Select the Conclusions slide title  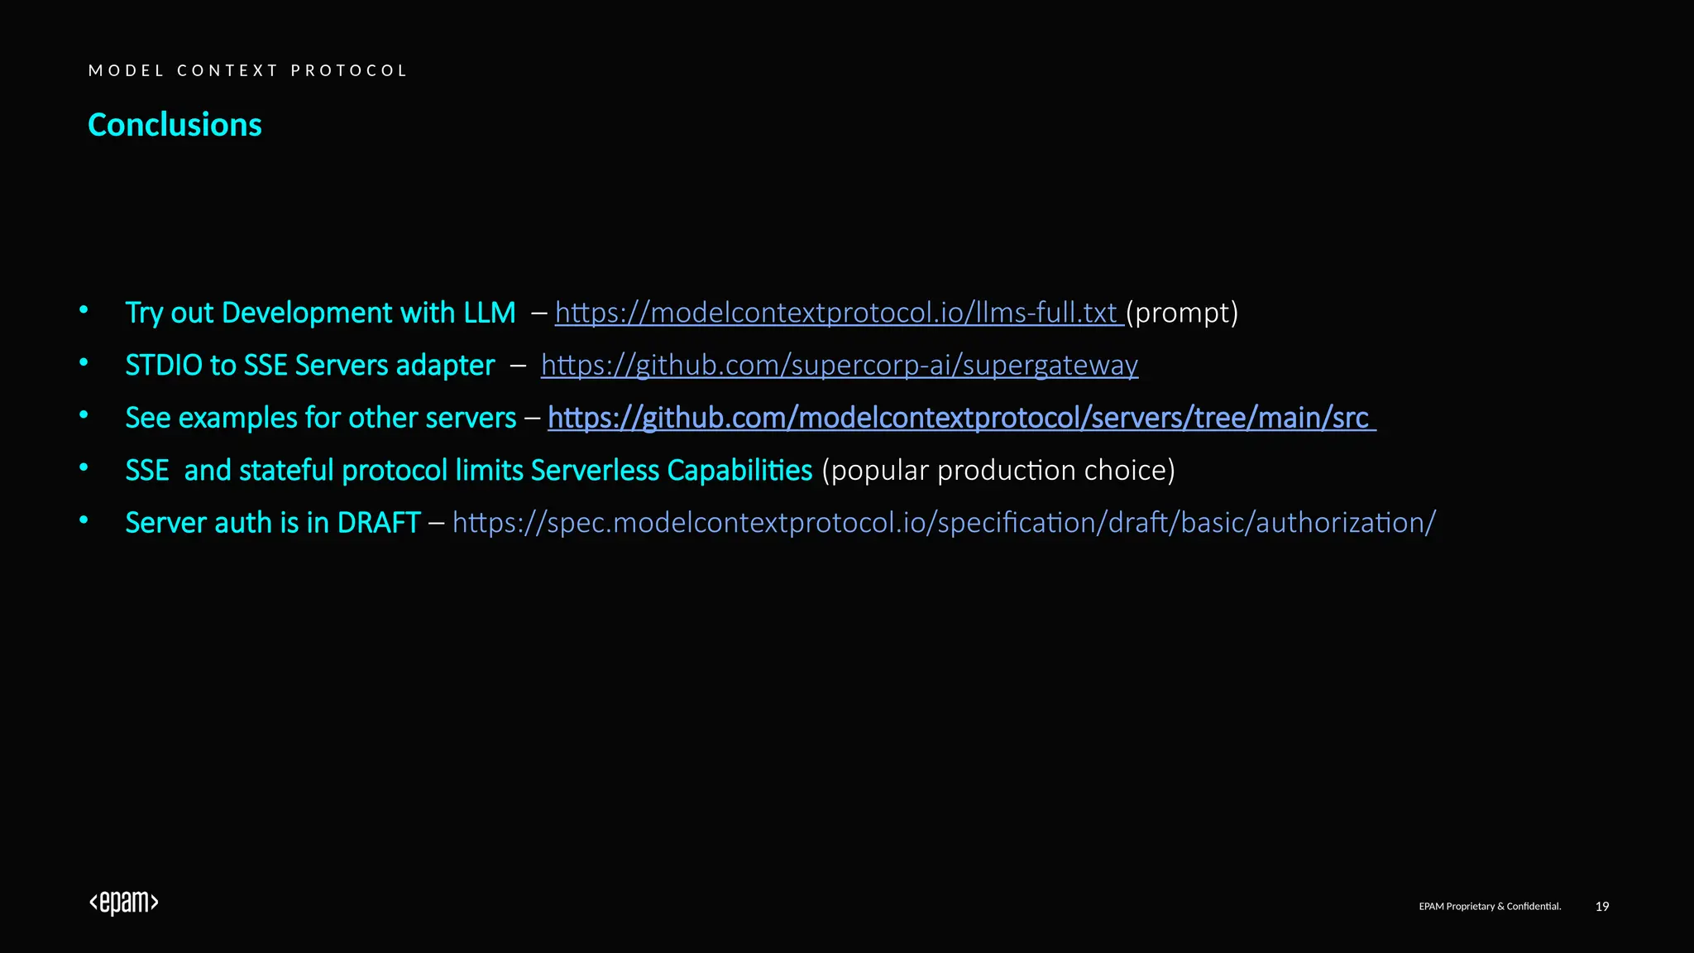tap(175, 125)
